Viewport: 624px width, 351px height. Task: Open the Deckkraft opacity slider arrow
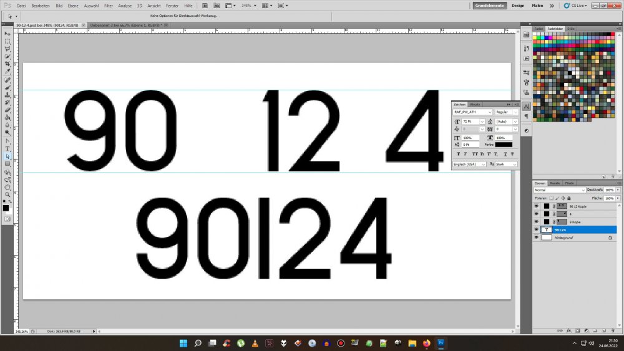(x=618, y=190)
